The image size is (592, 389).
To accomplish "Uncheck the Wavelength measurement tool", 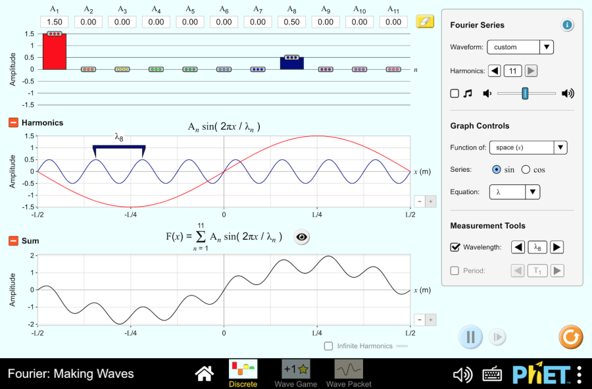I will pos(455,247).
